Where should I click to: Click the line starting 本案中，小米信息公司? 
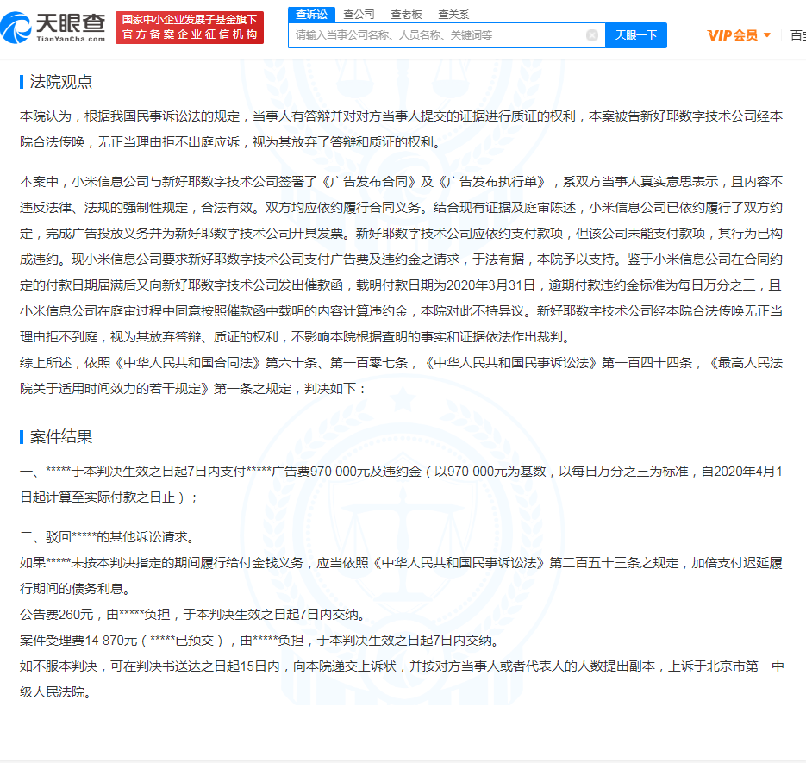click(402, 182)
